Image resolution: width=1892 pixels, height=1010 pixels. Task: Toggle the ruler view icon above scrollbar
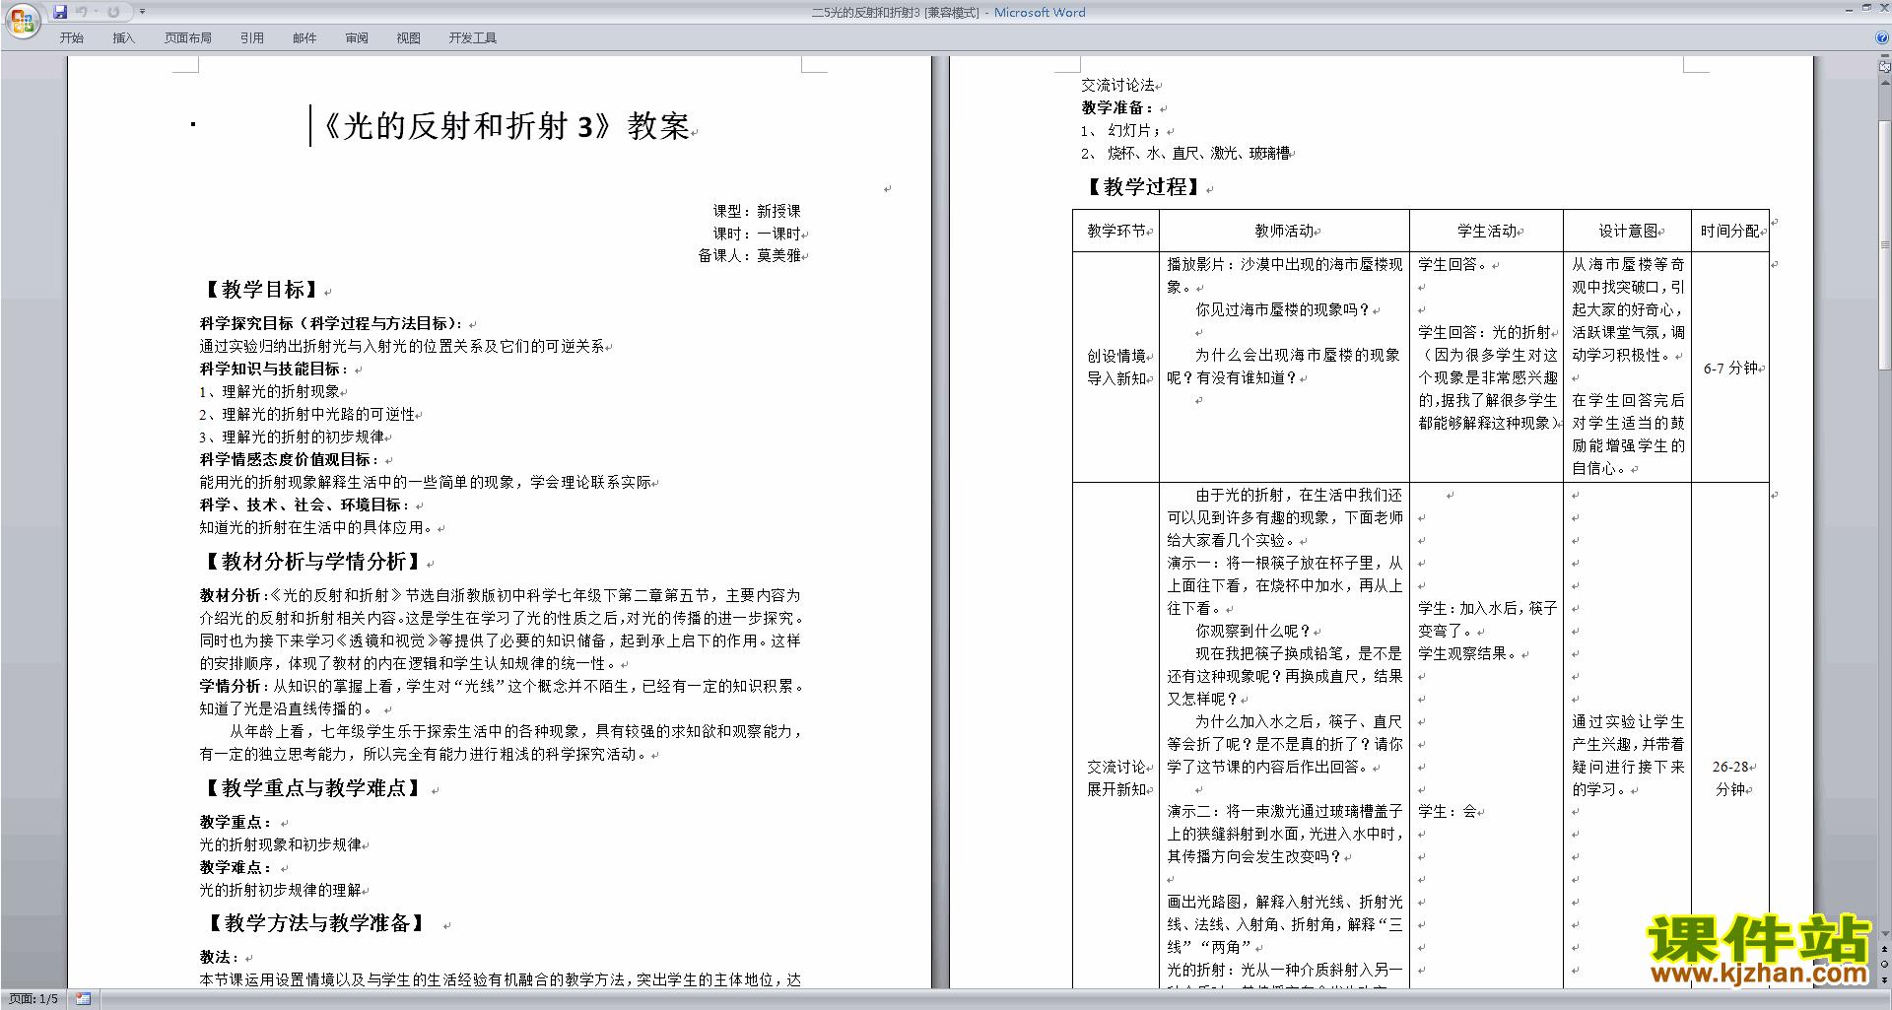point(1885,68)
